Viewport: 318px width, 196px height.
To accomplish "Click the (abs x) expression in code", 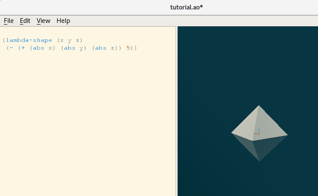I will 43,48.
